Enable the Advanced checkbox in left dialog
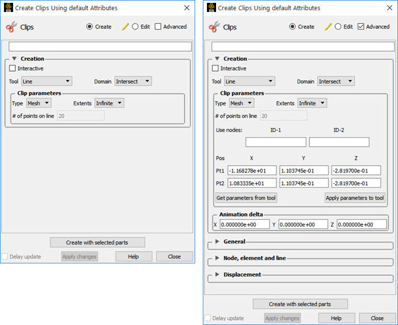 [158, 26]
